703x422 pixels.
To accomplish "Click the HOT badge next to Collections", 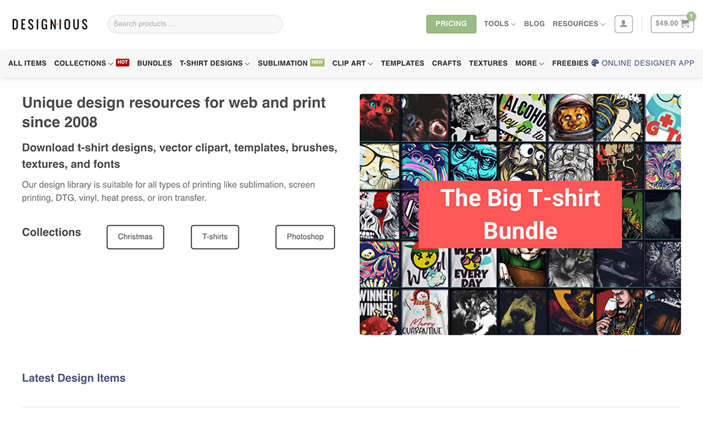I will coord(122,63).
